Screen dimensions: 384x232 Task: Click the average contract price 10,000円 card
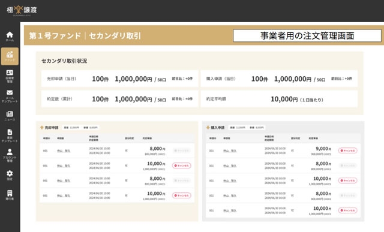click(x=279, y=99)
